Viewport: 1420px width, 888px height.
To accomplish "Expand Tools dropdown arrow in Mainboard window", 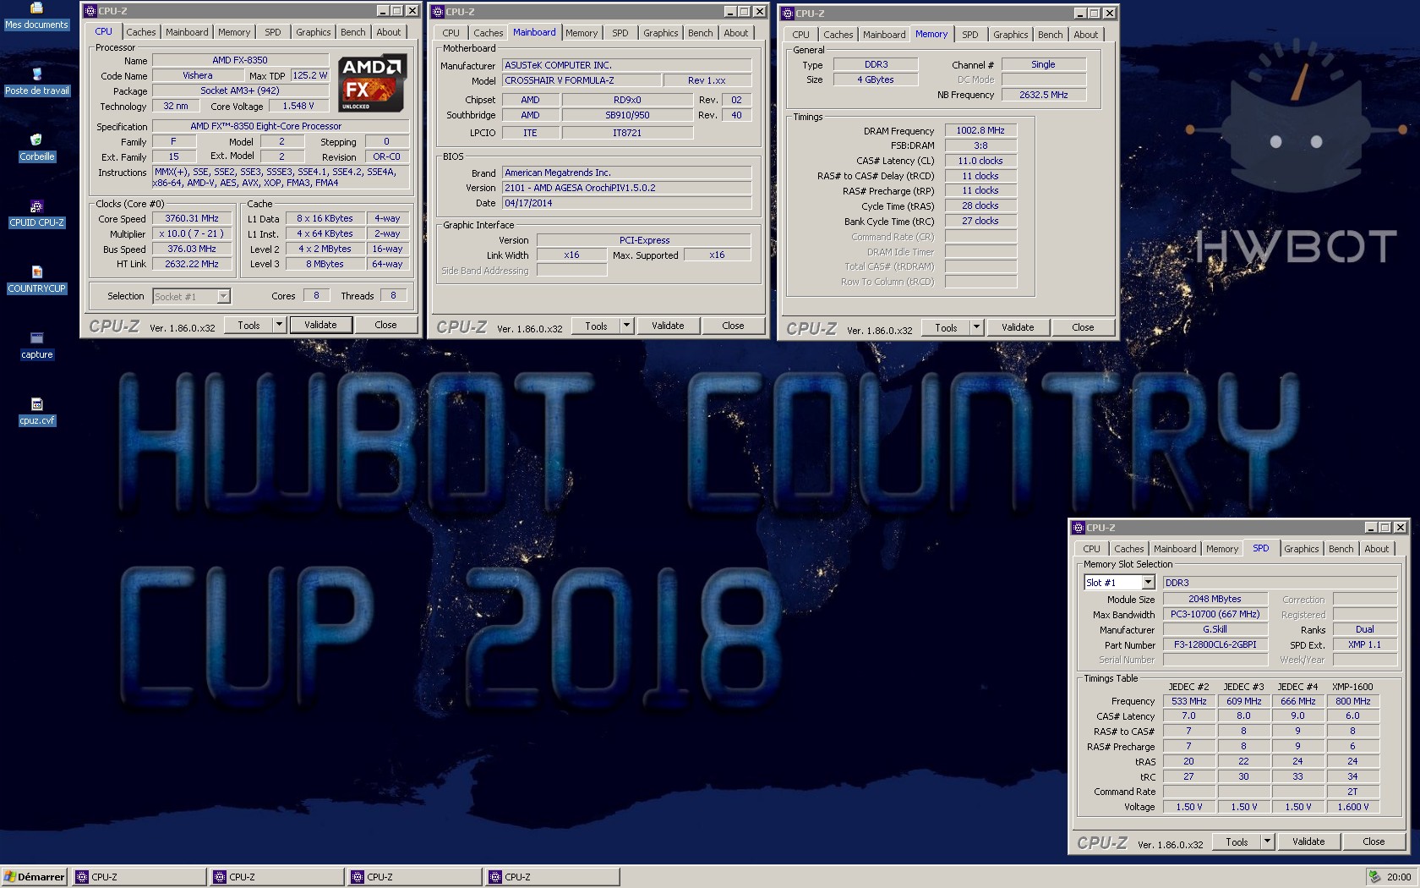I will click(626, 326).
